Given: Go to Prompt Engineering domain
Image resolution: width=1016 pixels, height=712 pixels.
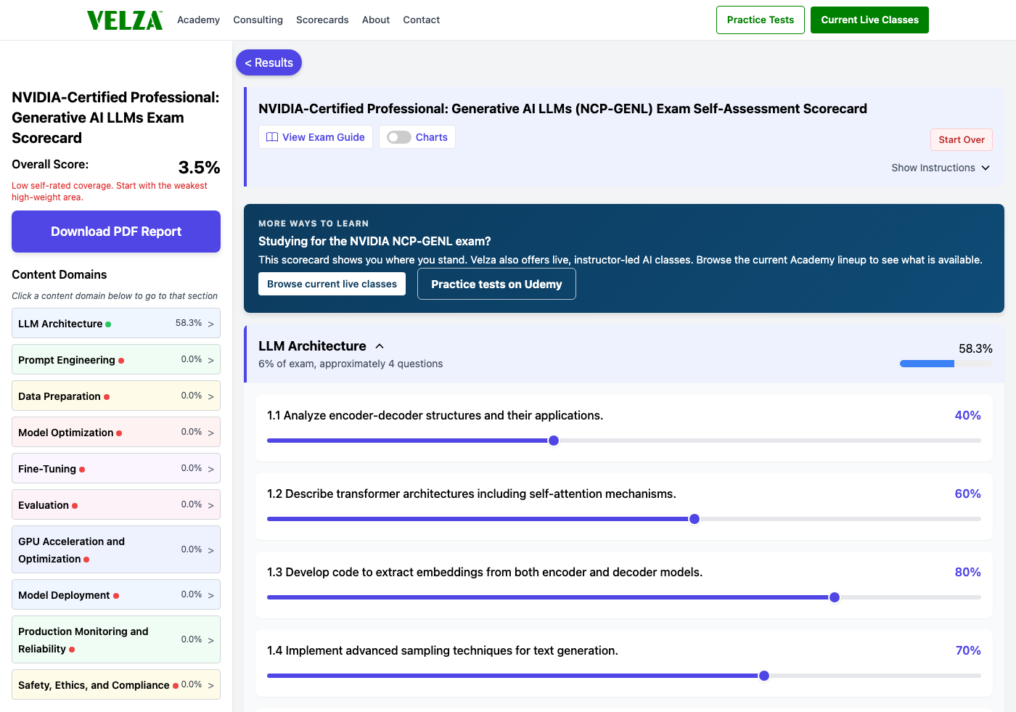Looking at the screenshot, I should pyautogui.click(x=116, y=359).
